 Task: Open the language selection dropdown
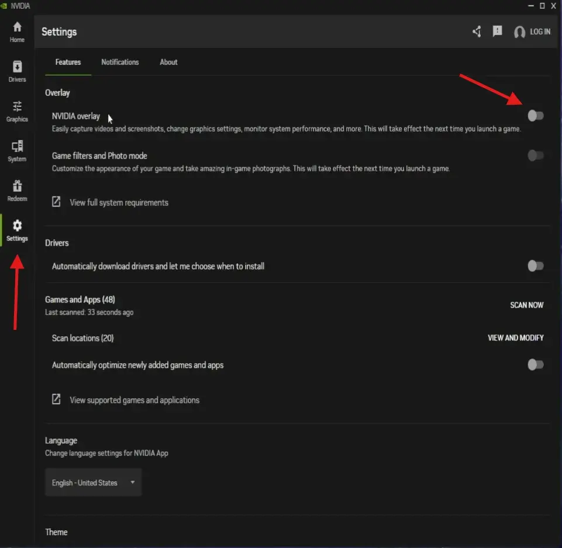[x=92, y=482]
